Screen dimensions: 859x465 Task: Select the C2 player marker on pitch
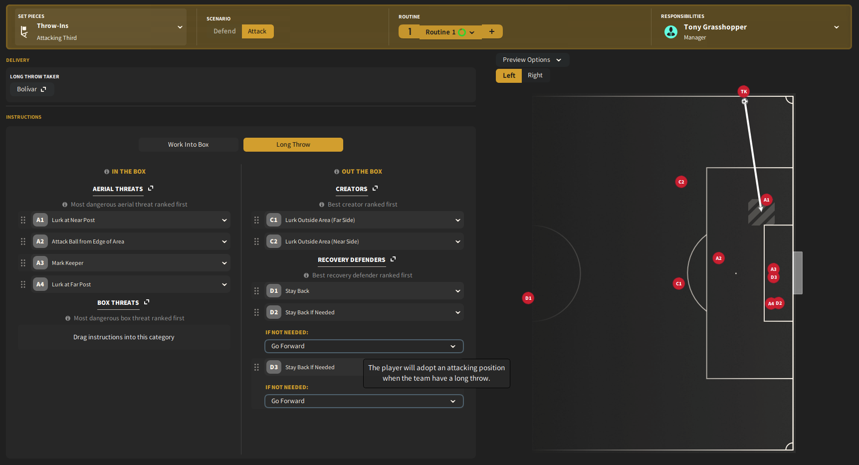pos(681,182)
